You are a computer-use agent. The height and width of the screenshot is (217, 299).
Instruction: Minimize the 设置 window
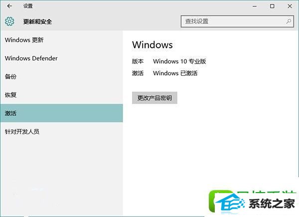[x=254, y=6]
